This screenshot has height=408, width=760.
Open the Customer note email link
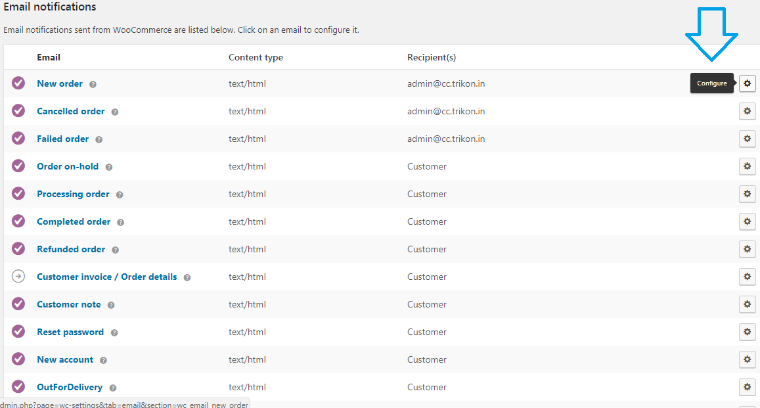(69, 304)
